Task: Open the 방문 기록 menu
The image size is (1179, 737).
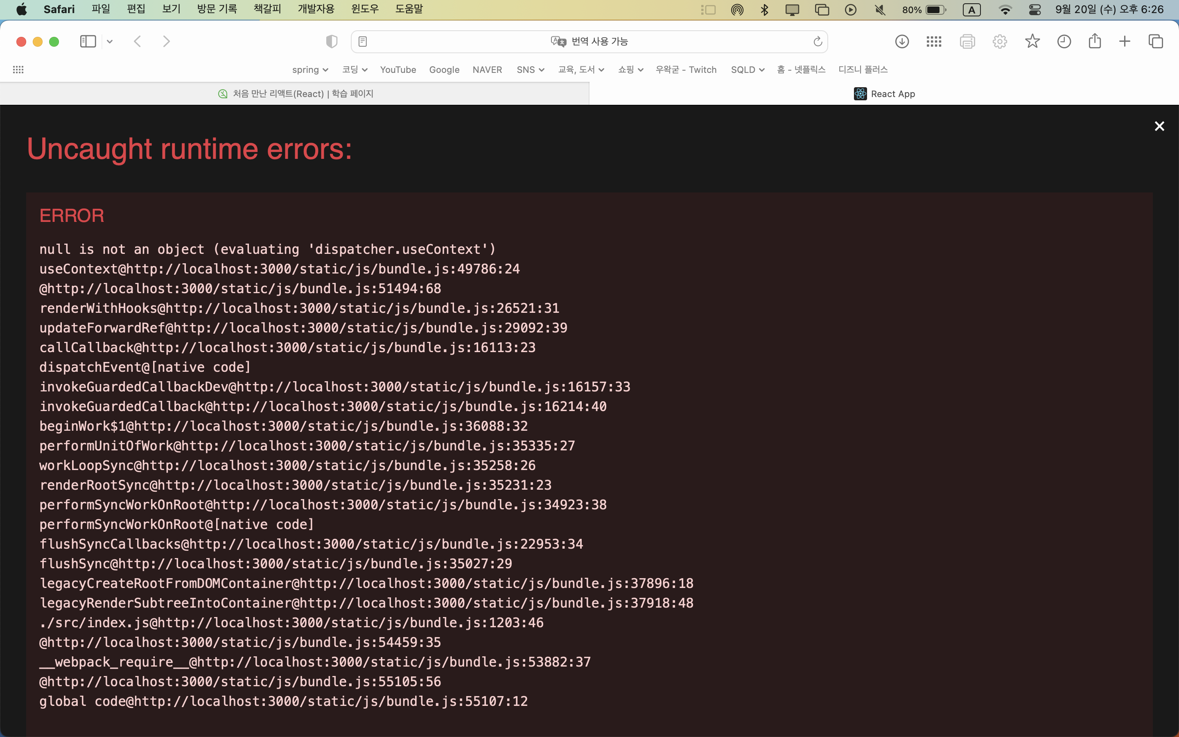Action: (x=217, y=9)
